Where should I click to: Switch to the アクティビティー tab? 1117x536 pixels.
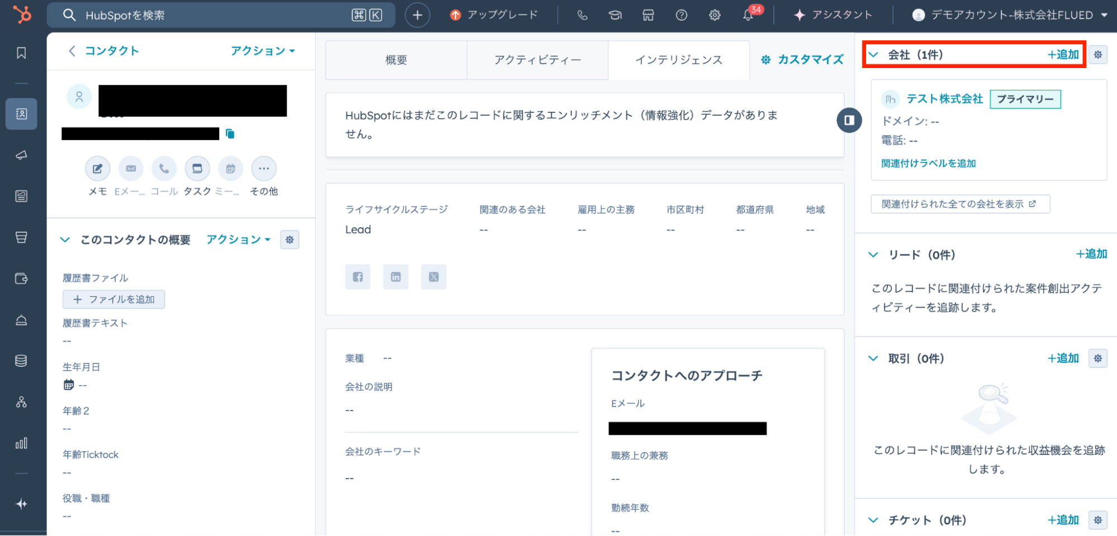point(537,60)
